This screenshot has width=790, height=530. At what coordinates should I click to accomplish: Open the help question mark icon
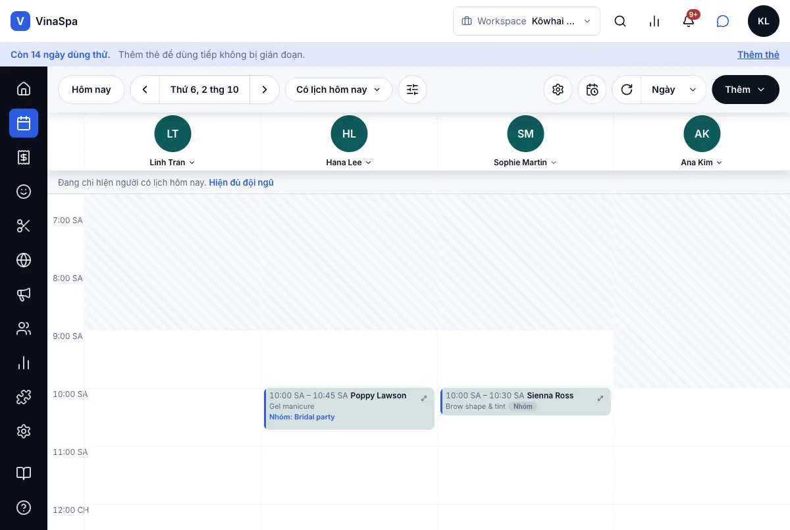pos(24,508)
